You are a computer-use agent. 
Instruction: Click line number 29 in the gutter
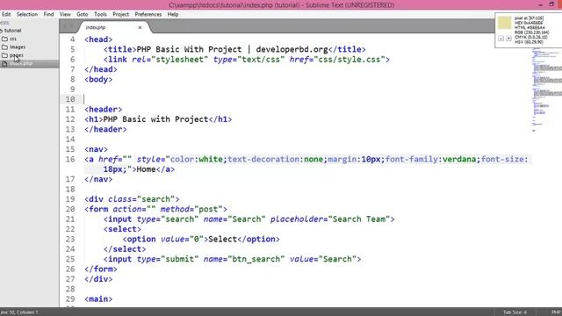click(x=70, y=298)
